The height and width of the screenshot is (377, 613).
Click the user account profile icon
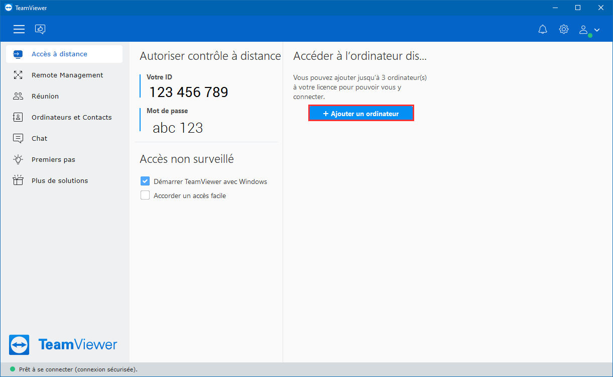click(583, 30)
